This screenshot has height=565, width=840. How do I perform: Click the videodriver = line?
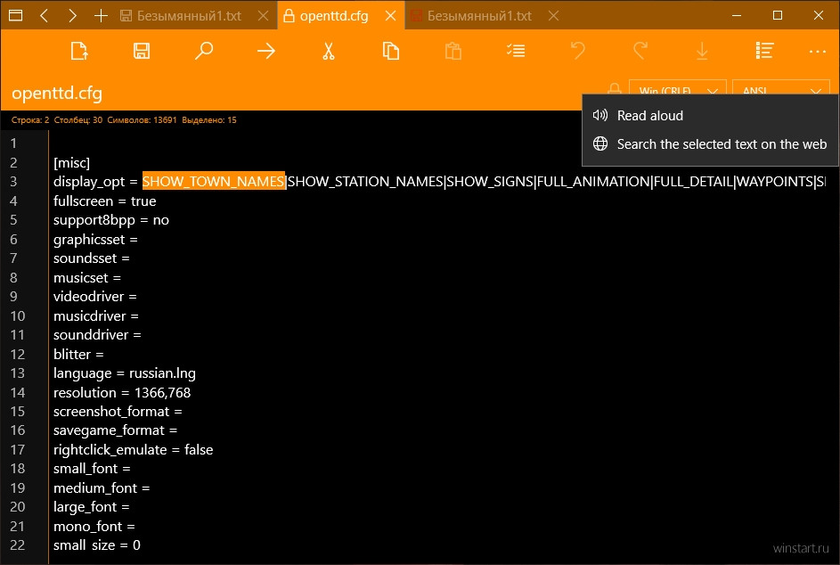click(x=95, y=297)
